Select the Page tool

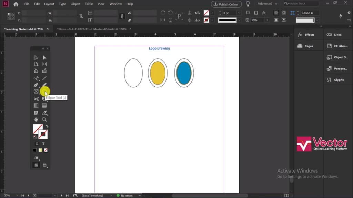click(36, 64)
